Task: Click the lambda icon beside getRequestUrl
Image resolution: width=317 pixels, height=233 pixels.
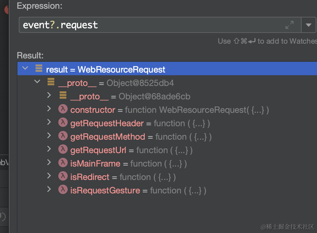Action: 63,150
